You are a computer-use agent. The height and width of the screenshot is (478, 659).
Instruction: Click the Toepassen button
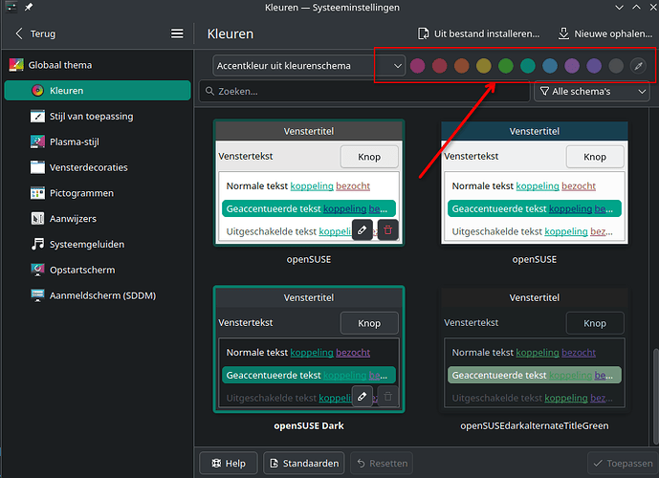[x=623, y=463]
